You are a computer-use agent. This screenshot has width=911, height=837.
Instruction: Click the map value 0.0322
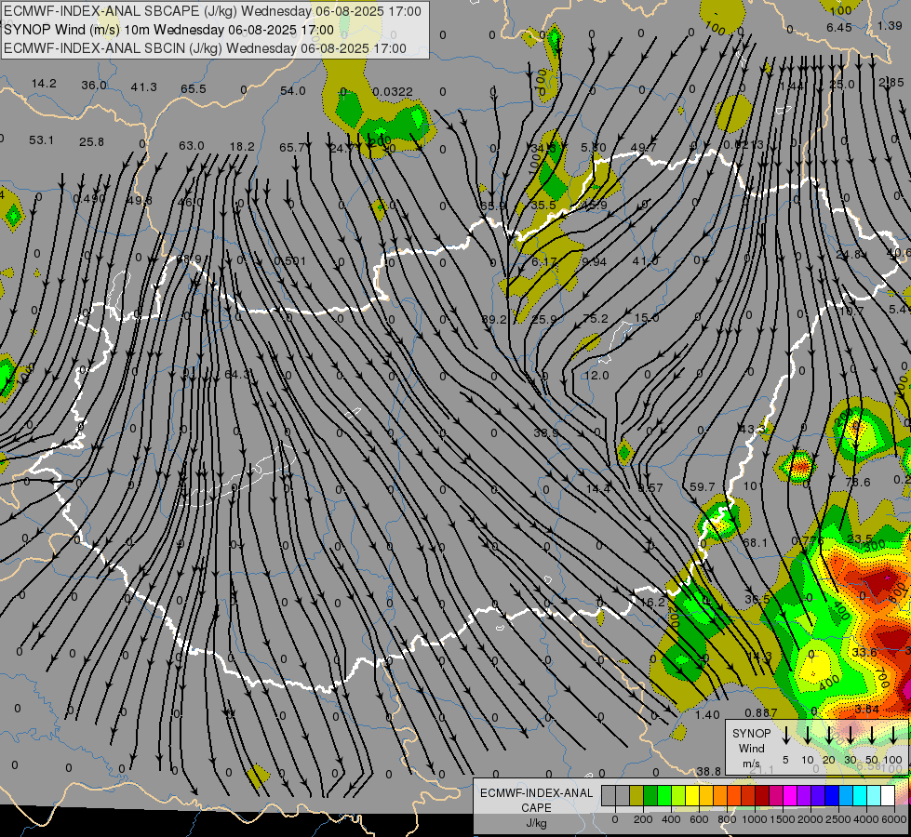coord(393,92)
